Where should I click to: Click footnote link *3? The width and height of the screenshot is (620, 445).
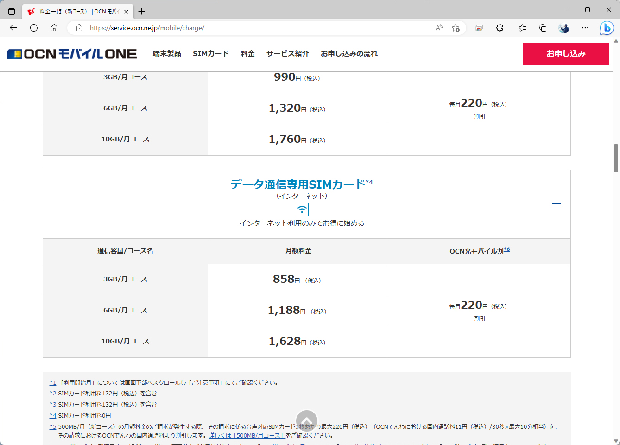(x=53, y=405)
